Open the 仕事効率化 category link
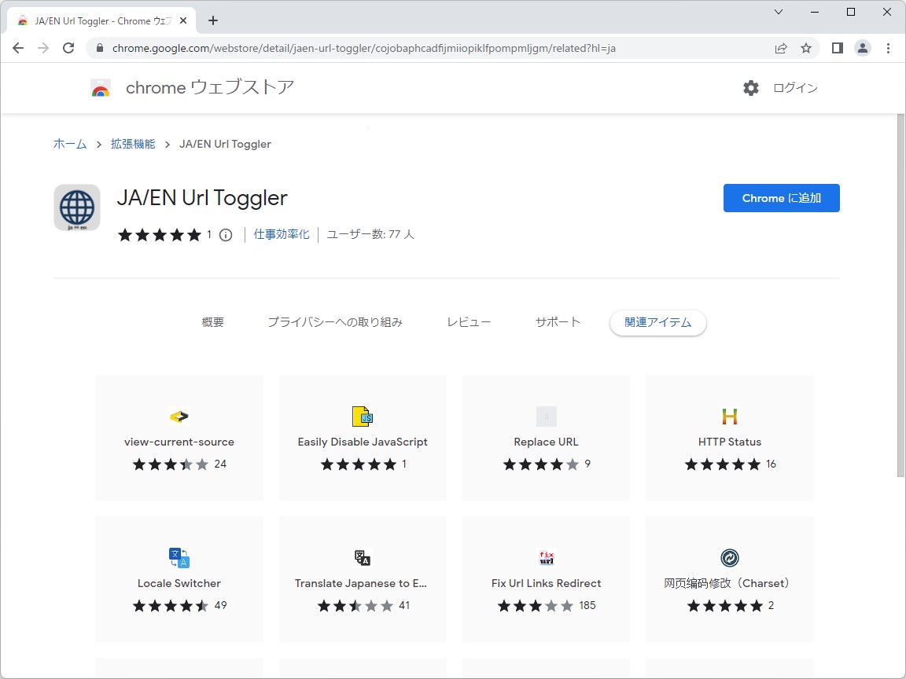 tap(281, 234)
